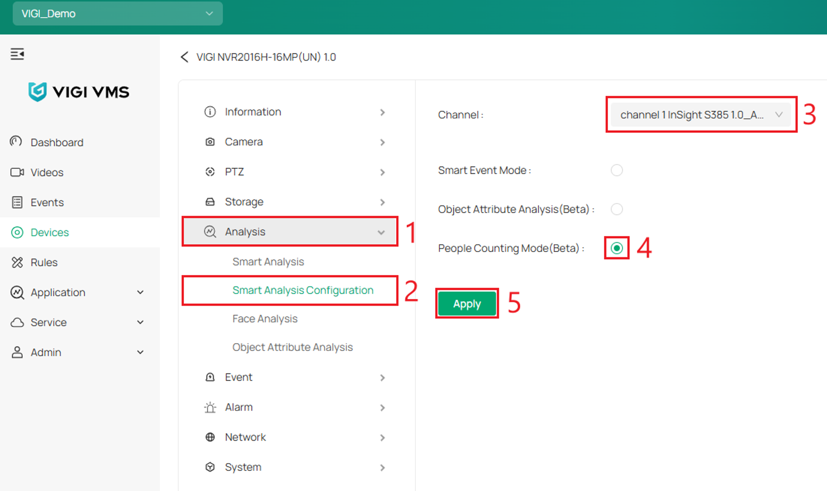
Task: Click the Analysis magnifier icon
Action: [210, 232]
